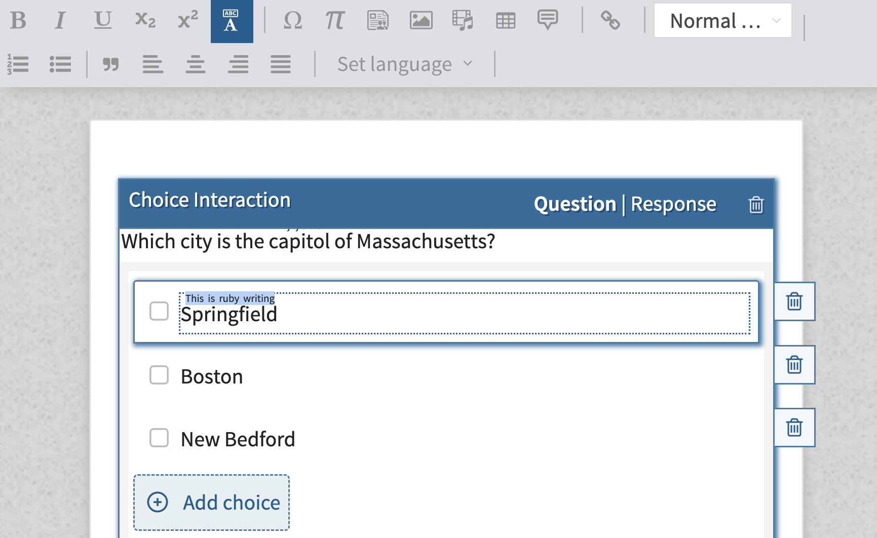The height and width of the screenshot is (538, 877).
Task: Insert a numbered list
Action: click(18, 64)
